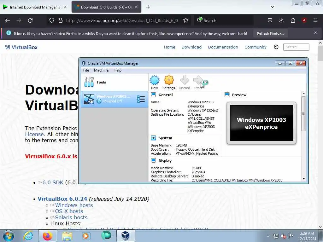323x242 pixels.
Task: Click the VirtualBox details pane scrollbar
Action: 304,113
